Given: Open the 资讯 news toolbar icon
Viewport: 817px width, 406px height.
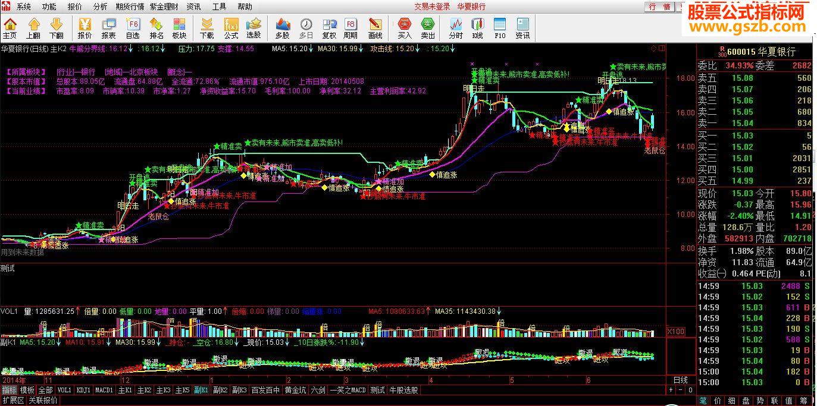Looking at the screenshot, I should click(x=523, y=28).
